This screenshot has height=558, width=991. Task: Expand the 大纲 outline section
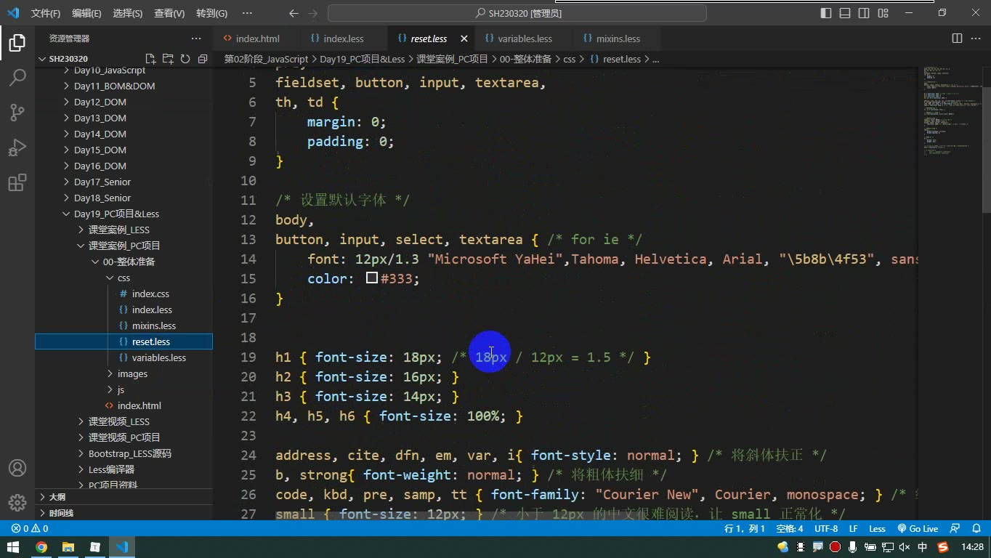coord(124,497)
